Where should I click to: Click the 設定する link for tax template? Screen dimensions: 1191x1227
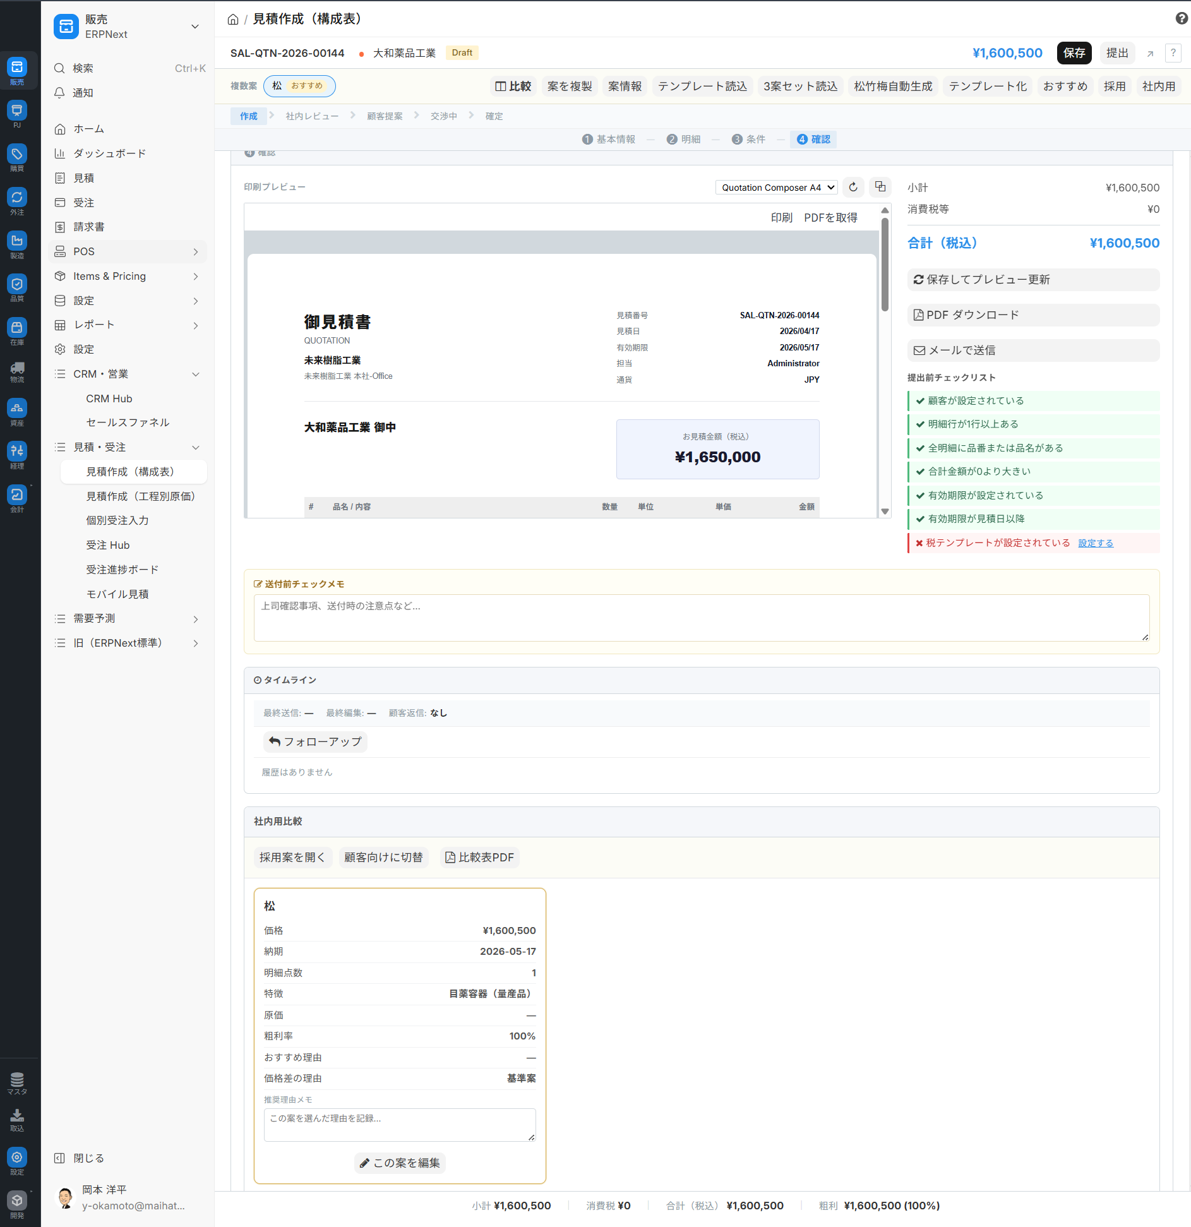[x=1095, y=543]
